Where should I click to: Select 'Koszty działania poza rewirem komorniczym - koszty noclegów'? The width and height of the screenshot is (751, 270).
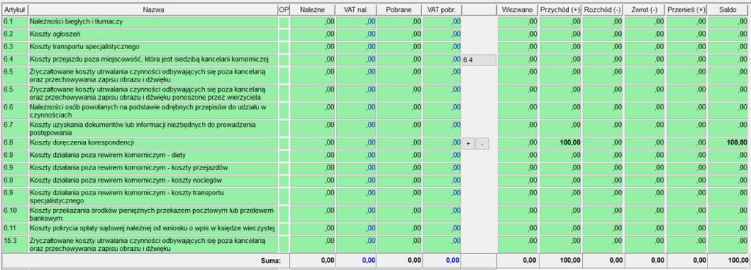[153, 180]
